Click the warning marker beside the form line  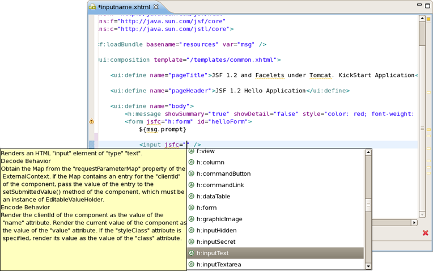[91, 121]
